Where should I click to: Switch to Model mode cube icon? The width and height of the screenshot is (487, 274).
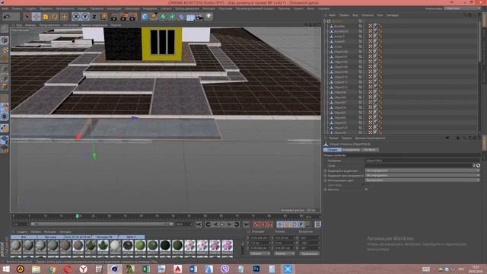(x=5, y=40)
